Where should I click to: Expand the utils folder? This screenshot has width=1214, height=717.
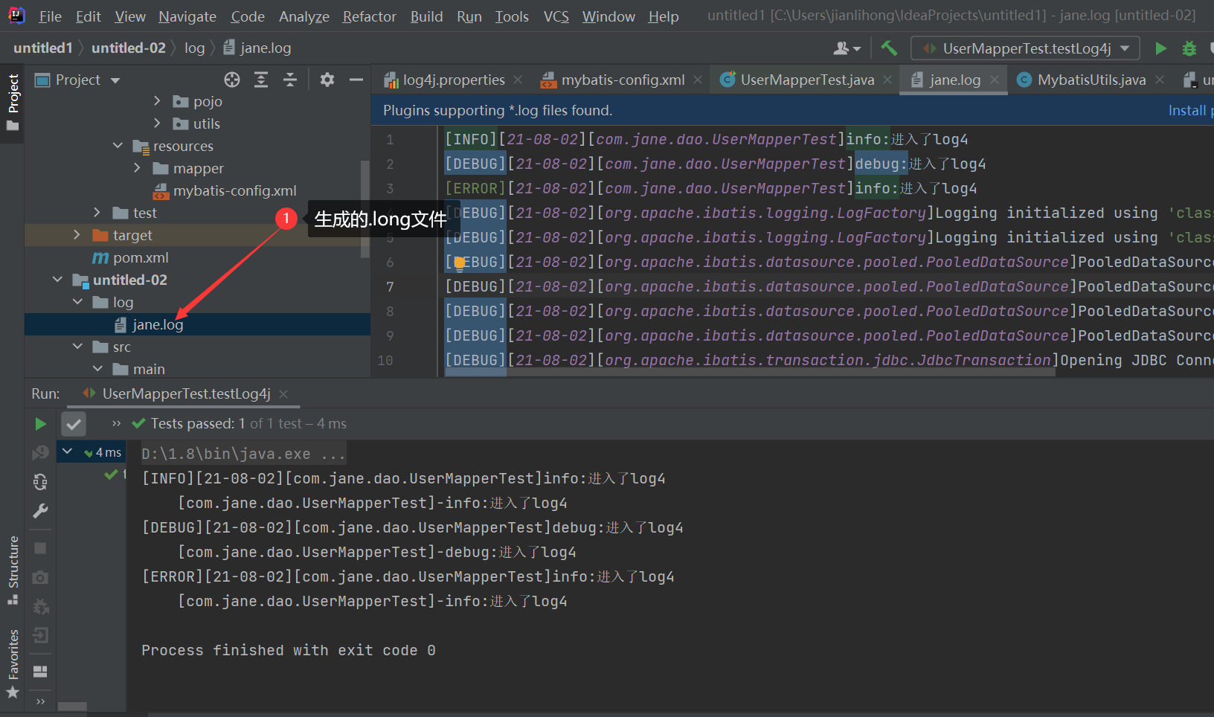click(x=157, y=123)
